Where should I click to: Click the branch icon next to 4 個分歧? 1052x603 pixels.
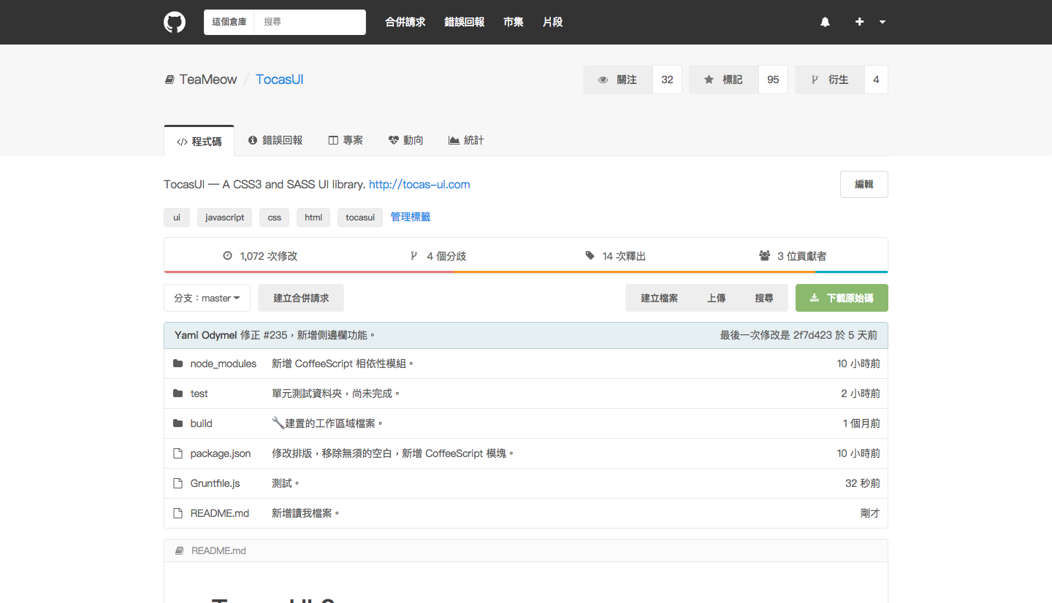tap(413, 256)
